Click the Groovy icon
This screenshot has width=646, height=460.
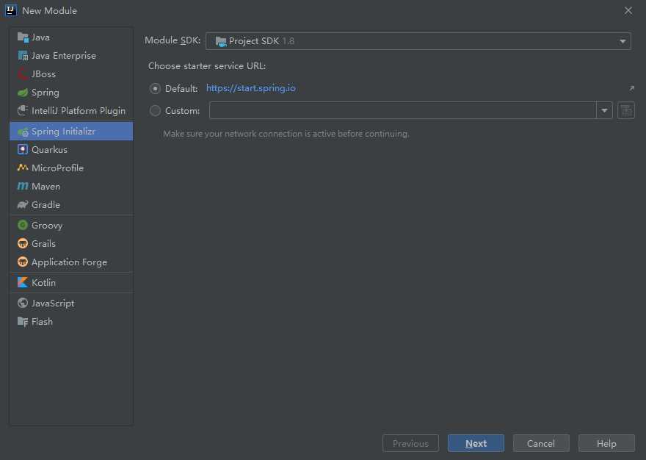(x=23, y=226)
